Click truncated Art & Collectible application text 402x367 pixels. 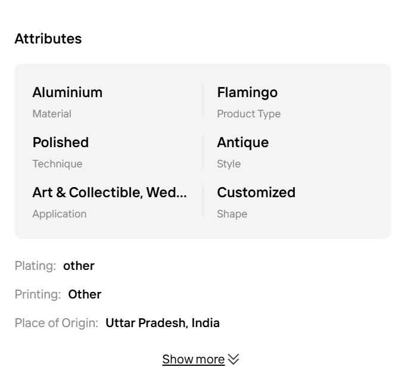pyautogui.click(x=110, y=192)
